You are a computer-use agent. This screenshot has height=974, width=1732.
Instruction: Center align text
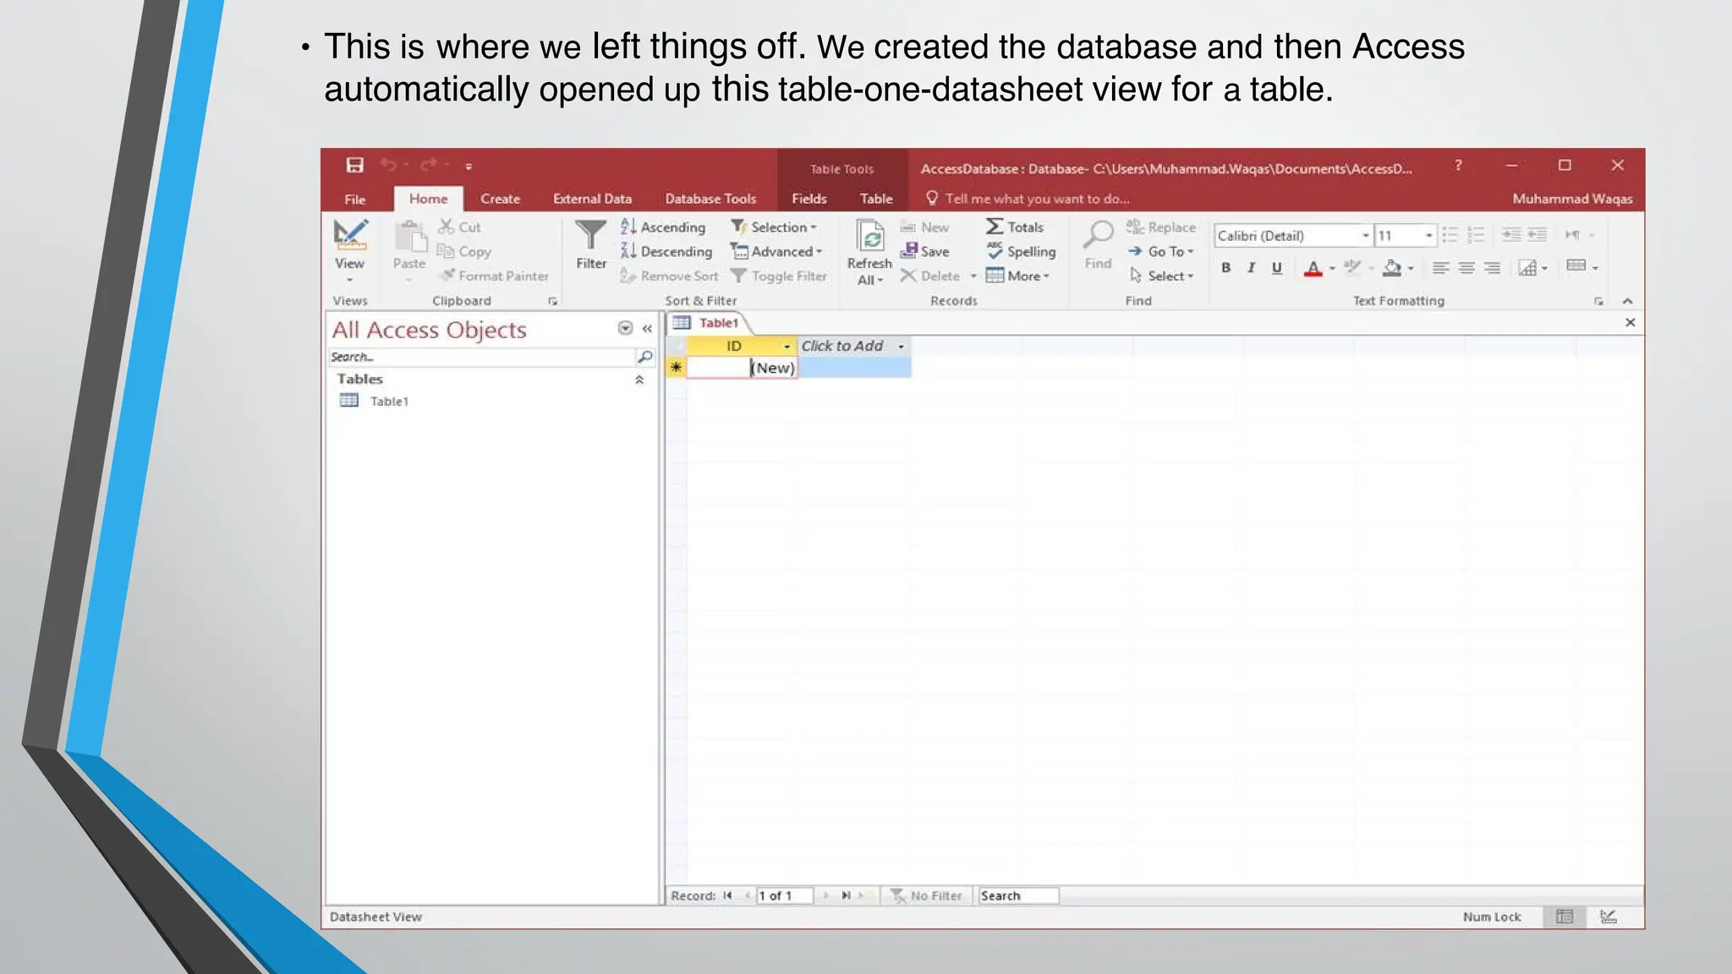click(1466, 268)
